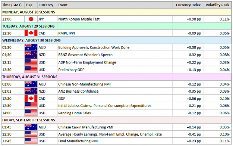Click ANZ Business Confidence event
The image size is (233, 146).
[x=78, y=91]
